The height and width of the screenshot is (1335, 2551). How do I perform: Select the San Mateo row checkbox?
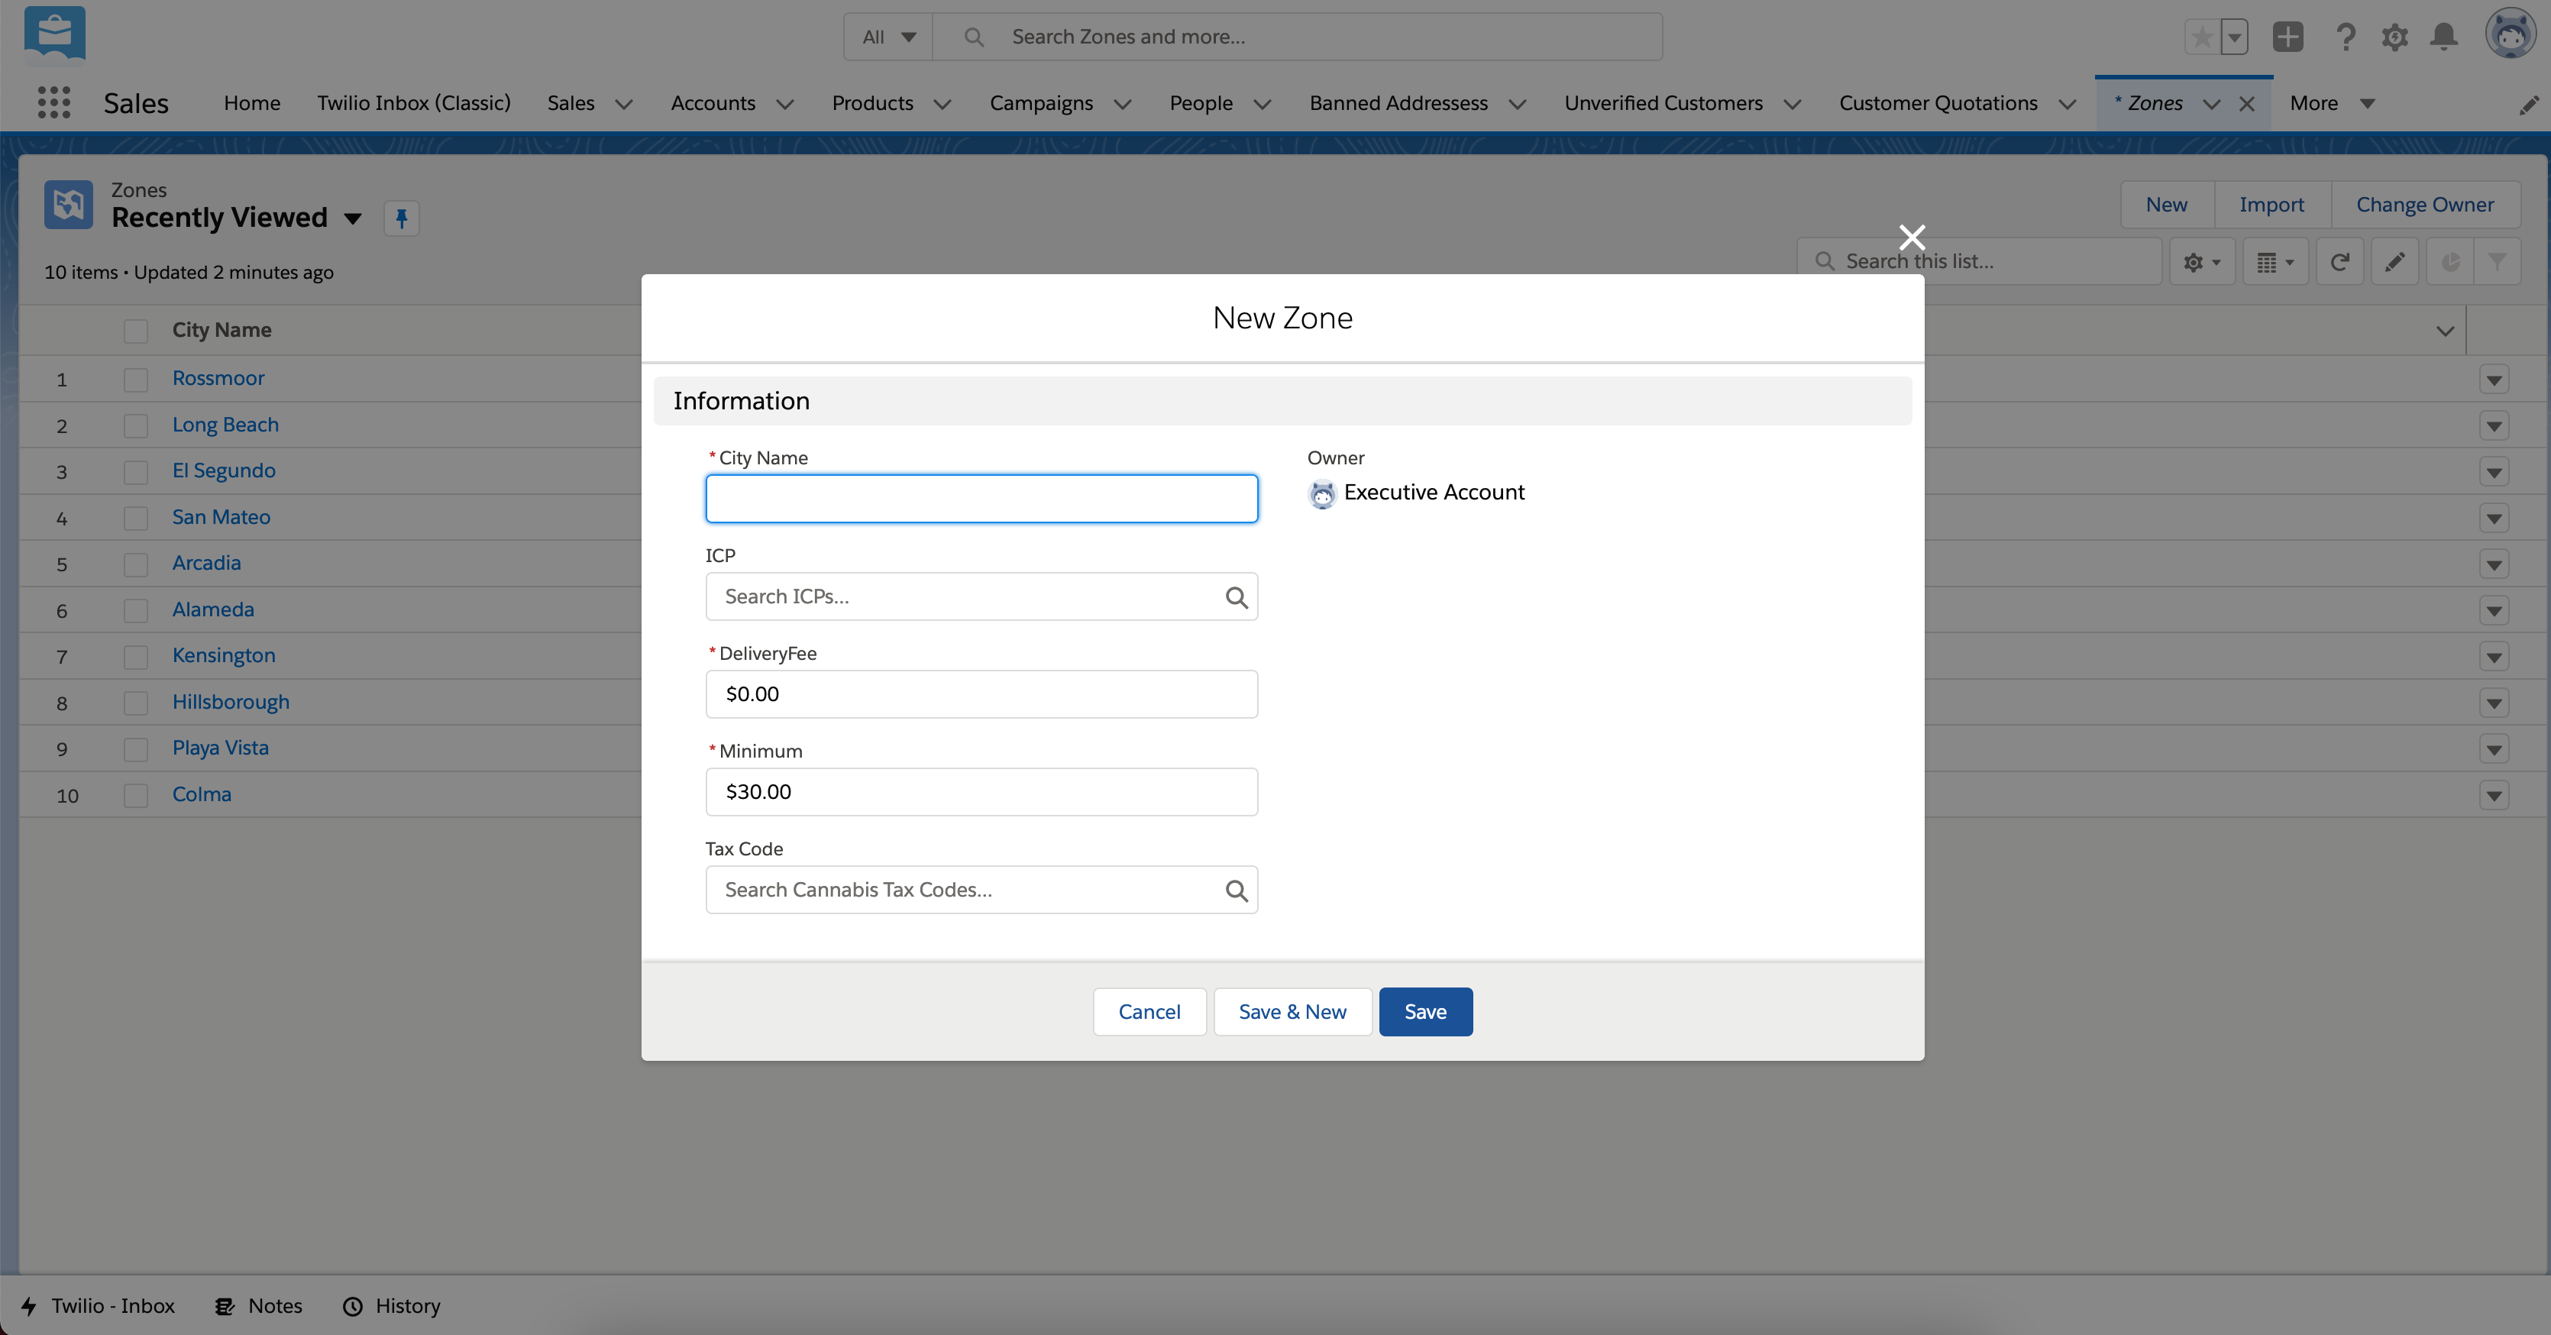coord(136,518)
